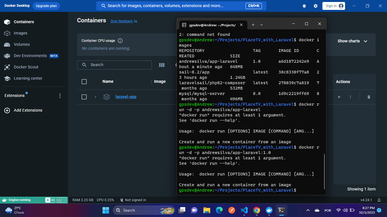This screenshot has height=217, width=387.
Task: Click the Image column header
Action: pos(160,82)
